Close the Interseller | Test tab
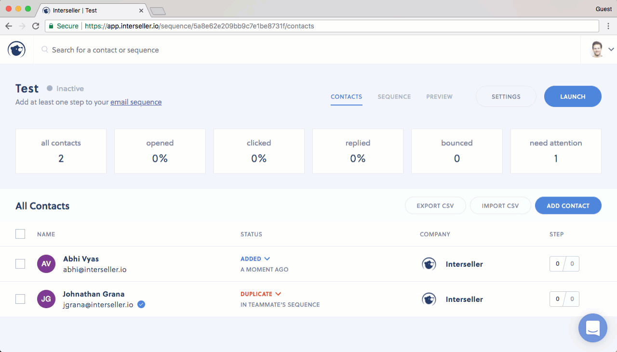The width and height of the screenshot is (617, 352). (x=141, y=10)
